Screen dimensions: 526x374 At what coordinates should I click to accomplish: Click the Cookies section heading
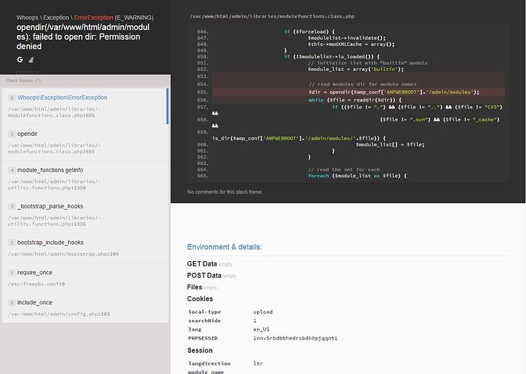[200, 298]
